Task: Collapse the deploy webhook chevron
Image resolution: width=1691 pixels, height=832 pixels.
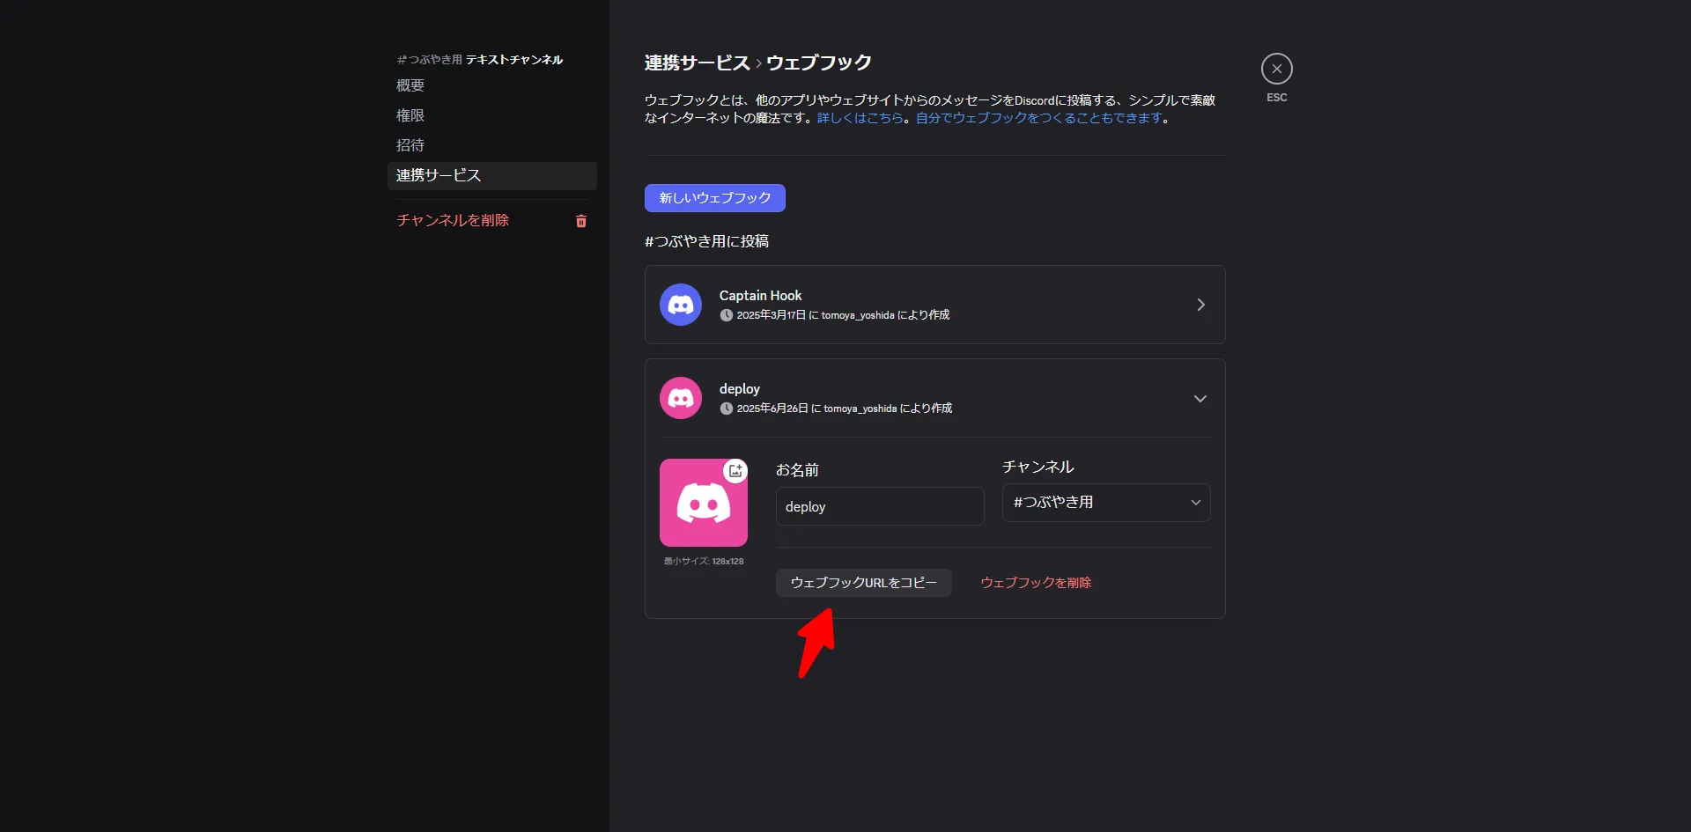Action: 1200,399
